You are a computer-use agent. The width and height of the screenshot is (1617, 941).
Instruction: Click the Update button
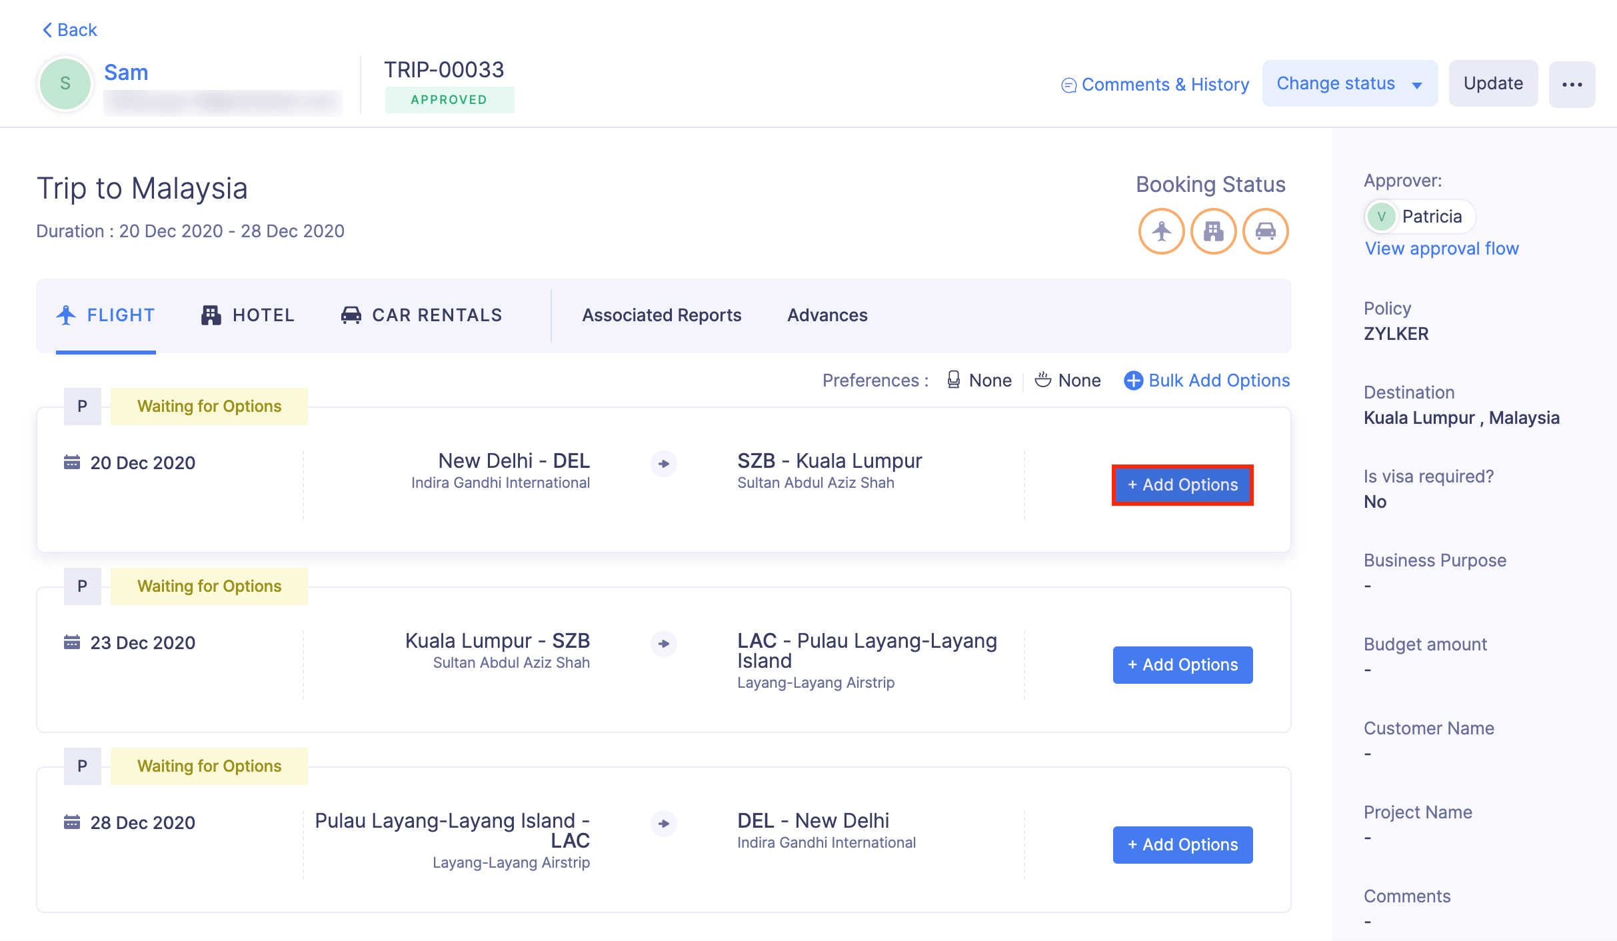coord(1493,84)
